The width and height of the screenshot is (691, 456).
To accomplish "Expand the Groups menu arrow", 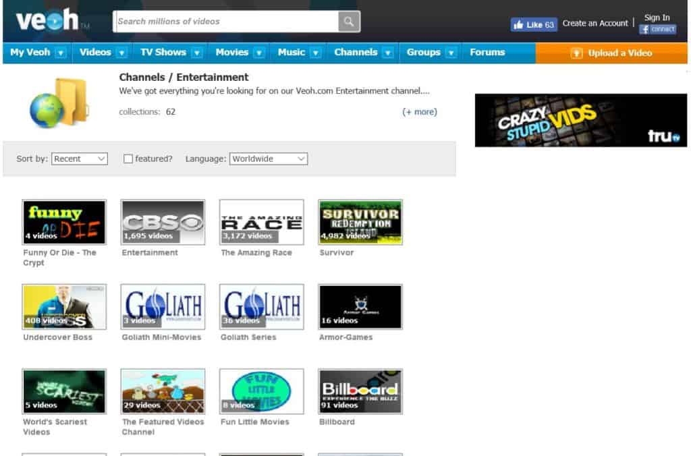I will (x=451, y=53).
